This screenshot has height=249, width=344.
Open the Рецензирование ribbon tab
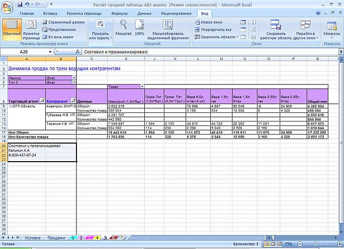tap(176, 14)
